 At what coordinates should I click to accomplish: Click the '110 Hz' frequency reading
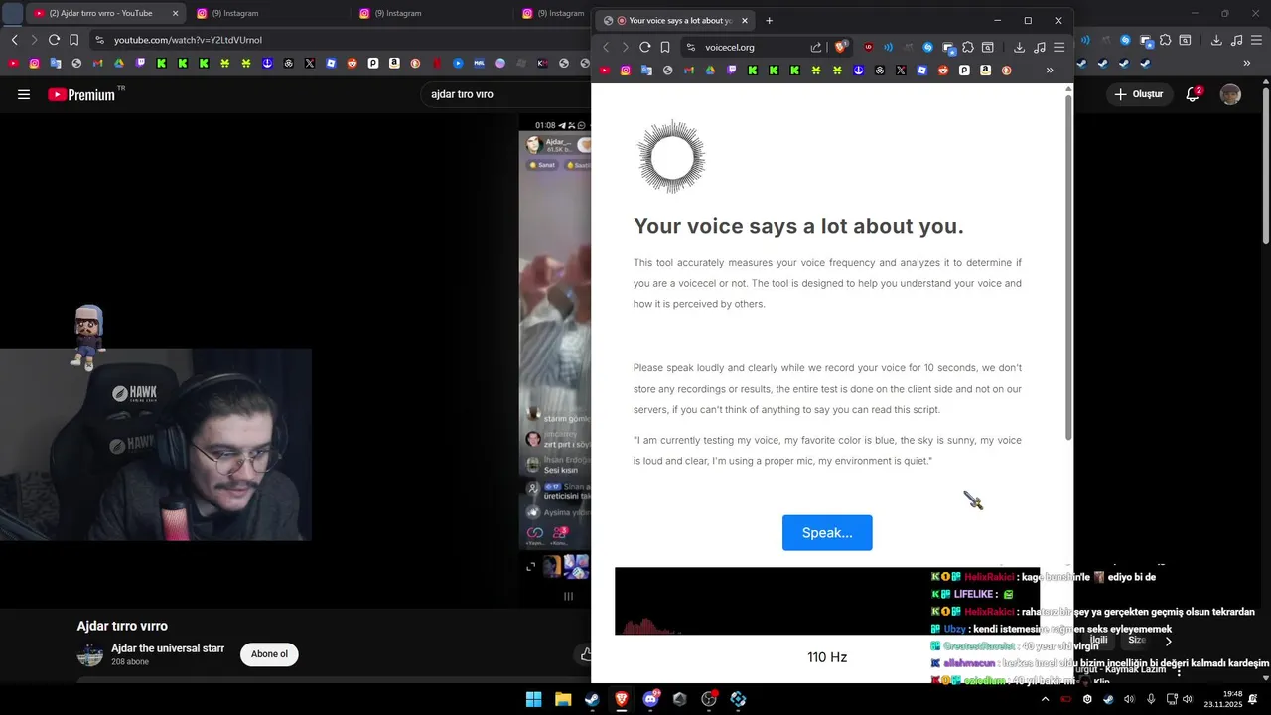827,657
